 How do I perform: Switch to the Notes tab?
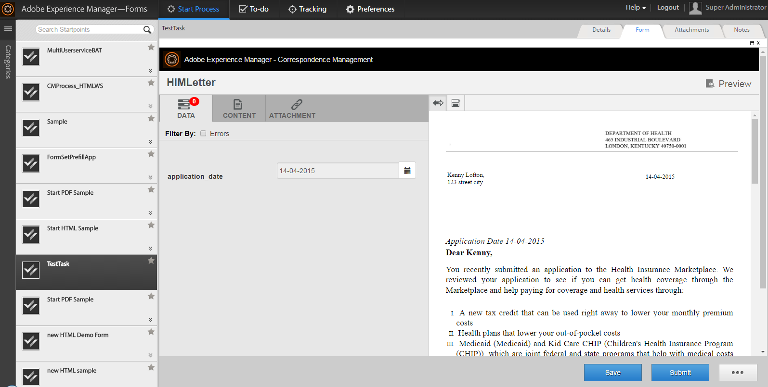742,30
